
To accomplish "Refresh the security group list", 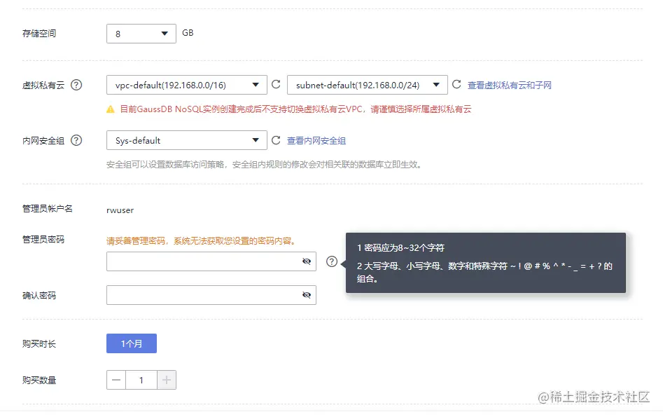I will coord(276,140).
